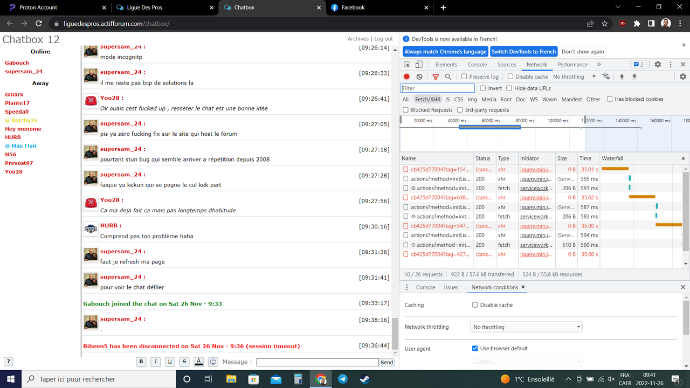Clear the network requests list
690x388 pixels.
pos(419,77)
